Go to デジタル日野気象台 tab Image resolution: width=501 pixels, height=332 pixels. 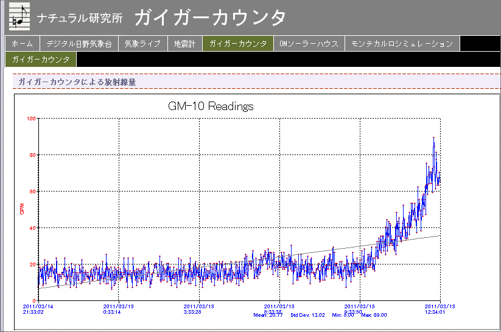(79, 44)
